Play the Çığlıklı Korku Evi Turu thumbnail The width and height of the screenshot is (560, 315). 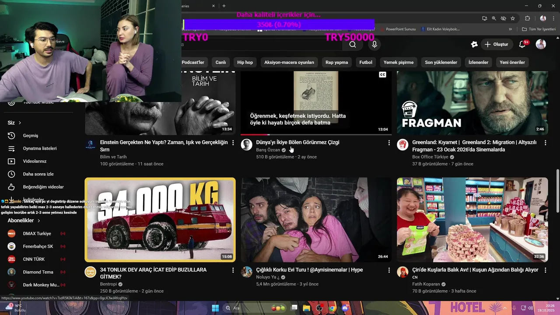pos(316,220)
